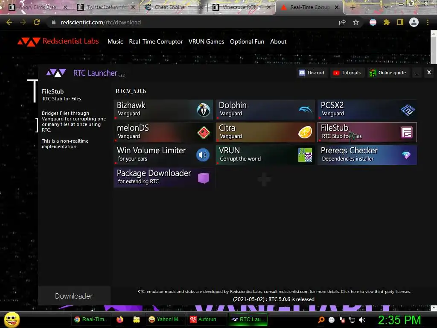Viewport: 437px width, 328px height.
Task: Click the Package Downloader purple cube icon
Action: coord(204,178)
